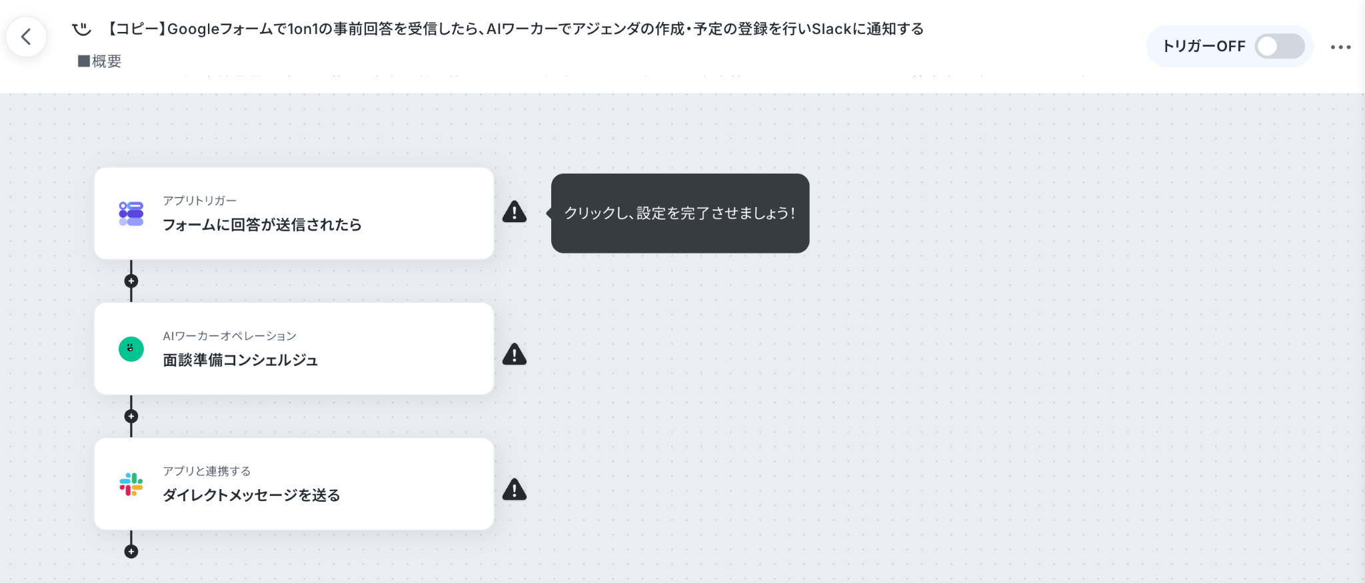1365x583 pixels.
Task: Click the クリックし、設定を完了させましょう！ tooltip
Action: point(680,213)
